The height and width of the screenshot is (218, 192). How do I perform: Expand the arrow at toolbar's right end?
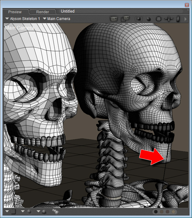tap(186, 19)
